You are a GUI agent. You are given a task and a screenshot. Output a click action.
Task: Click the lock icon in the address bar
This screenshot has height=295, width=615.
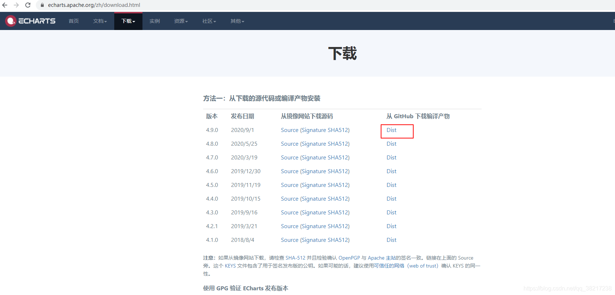[x=42, y=5]
